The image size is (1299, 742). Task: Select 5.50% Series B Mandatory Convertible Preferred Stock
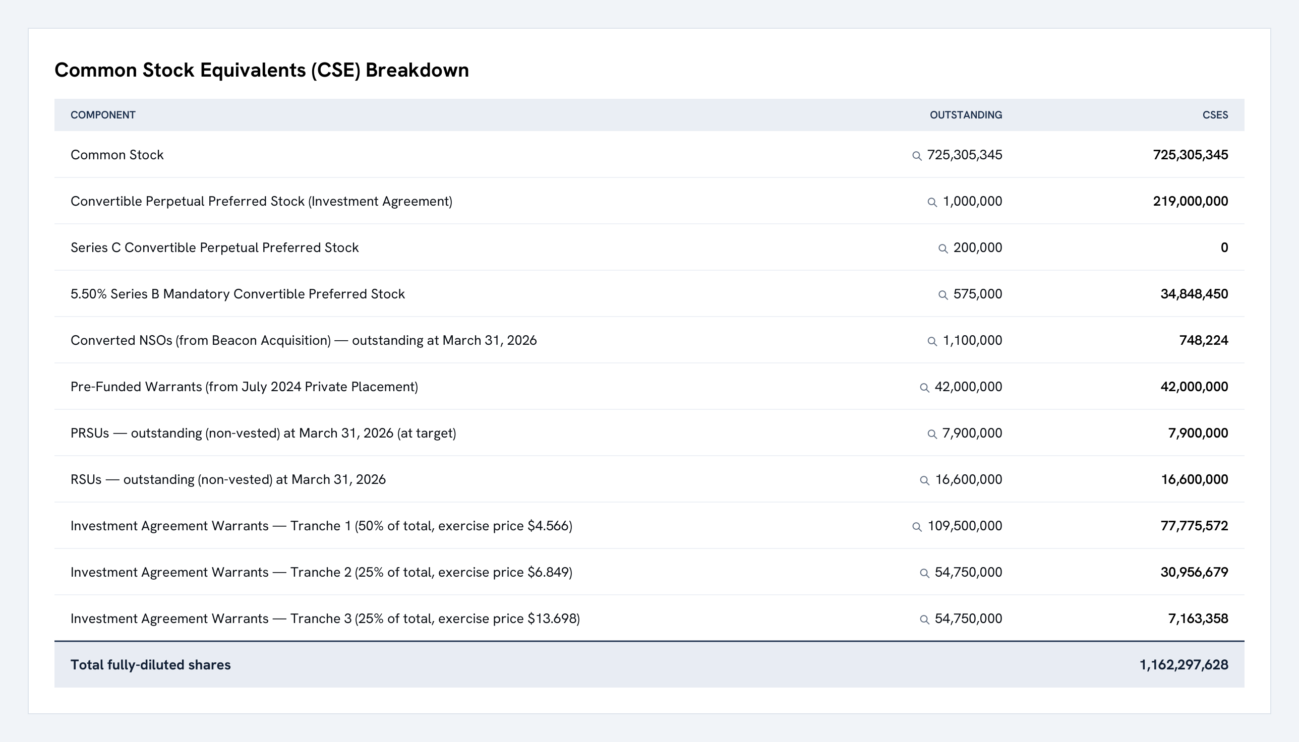[x=238, y=294]
